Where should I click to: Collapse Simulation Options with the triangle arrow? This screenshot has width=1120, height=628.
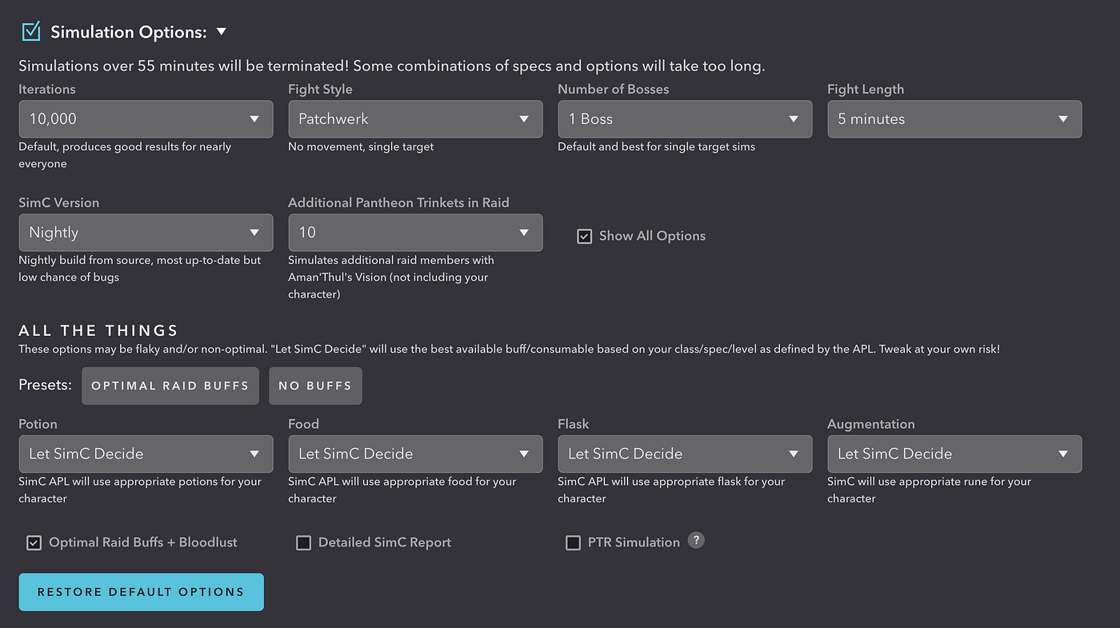click(x=222, y=32)
